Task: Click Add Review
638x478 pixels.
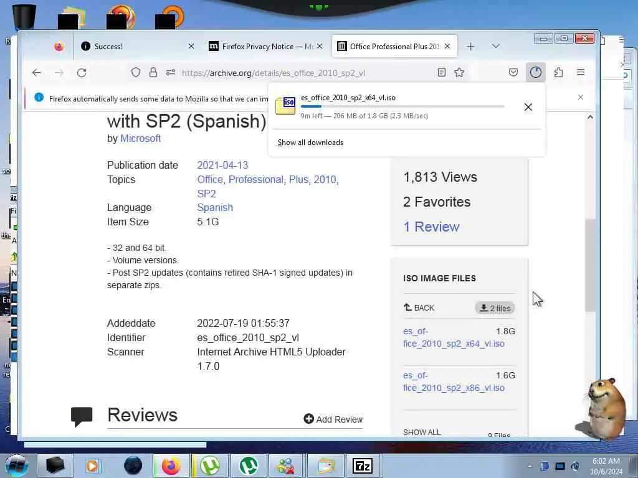Action: point(333,419)
